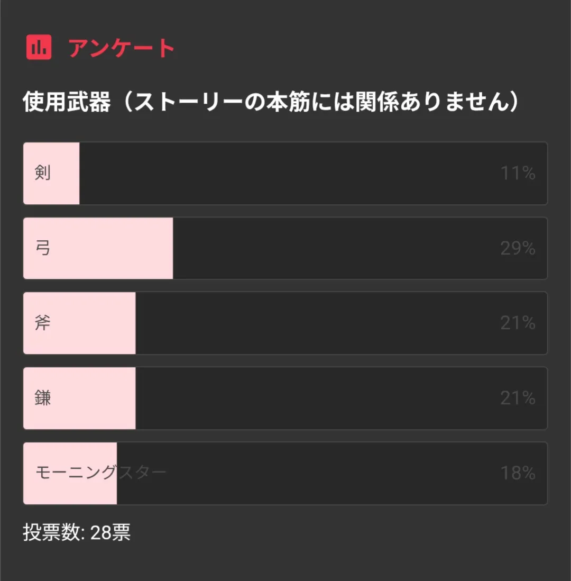Pick the 鎌 poll option label
The image size is (571, 581).
point(43,398)
